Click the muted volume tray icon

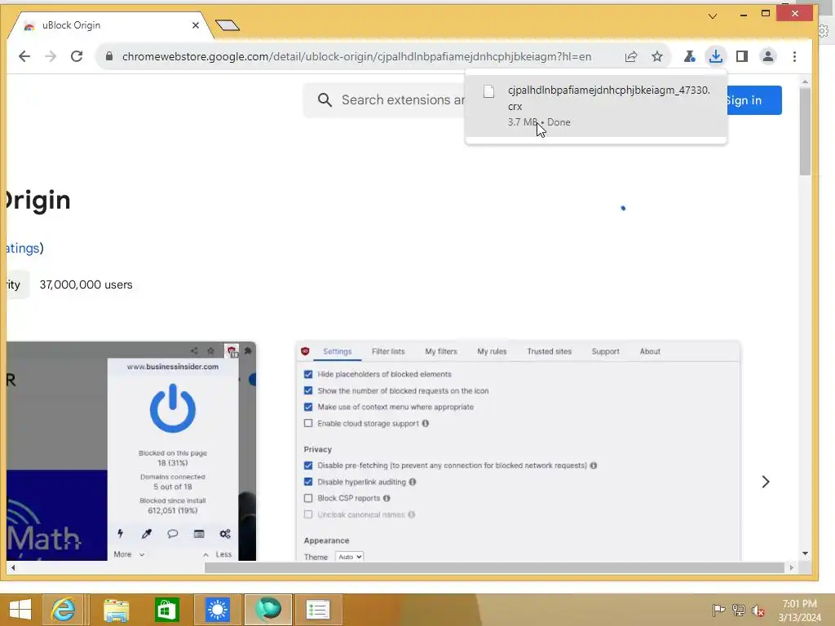click(758, 611)
